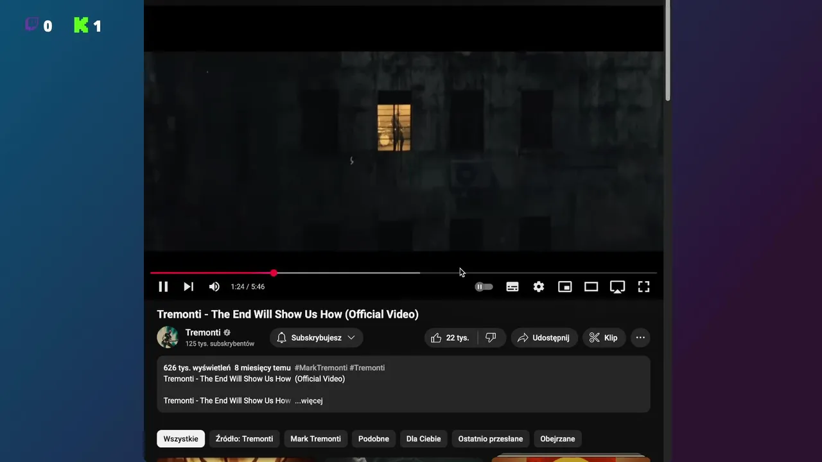Enter fullscreen mode
This screenshot has height=462, width=822.
coord(643,287)
